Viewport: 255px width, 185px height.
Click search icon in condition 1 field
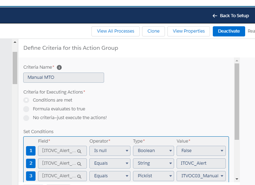pyautogui.click(x=79, y=151)
